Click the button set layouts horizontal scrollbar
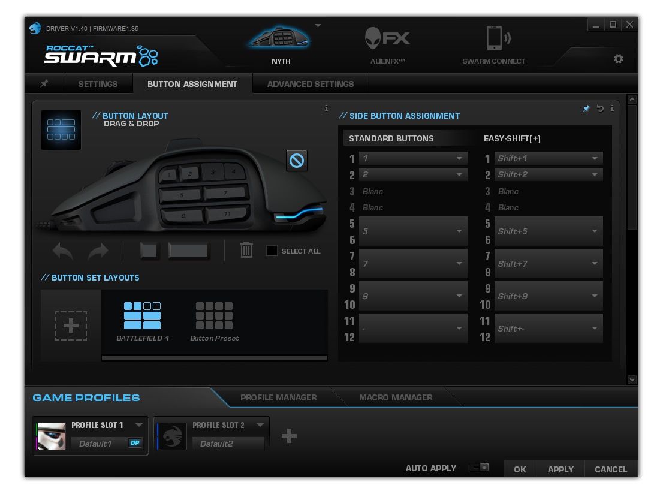The width and height of the screenshot is (666, 500). pos(215,358)
